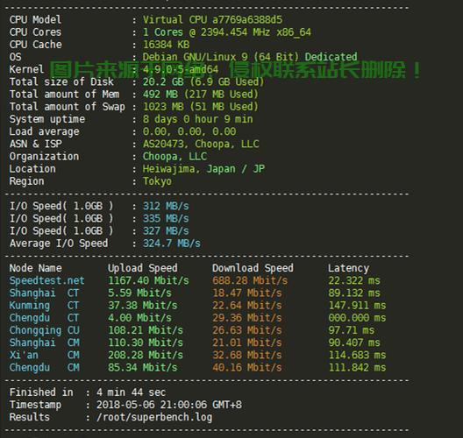Select the Virtual CPU model value
463x438 pixels.
pyautogui.click(x=212, y=20)
